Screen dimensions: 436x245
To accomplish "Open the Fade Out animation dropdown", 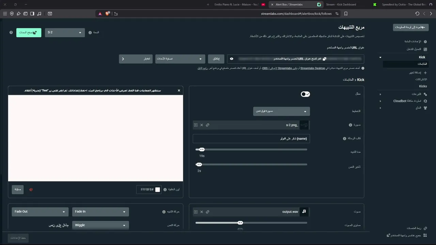I will [40, 212].
